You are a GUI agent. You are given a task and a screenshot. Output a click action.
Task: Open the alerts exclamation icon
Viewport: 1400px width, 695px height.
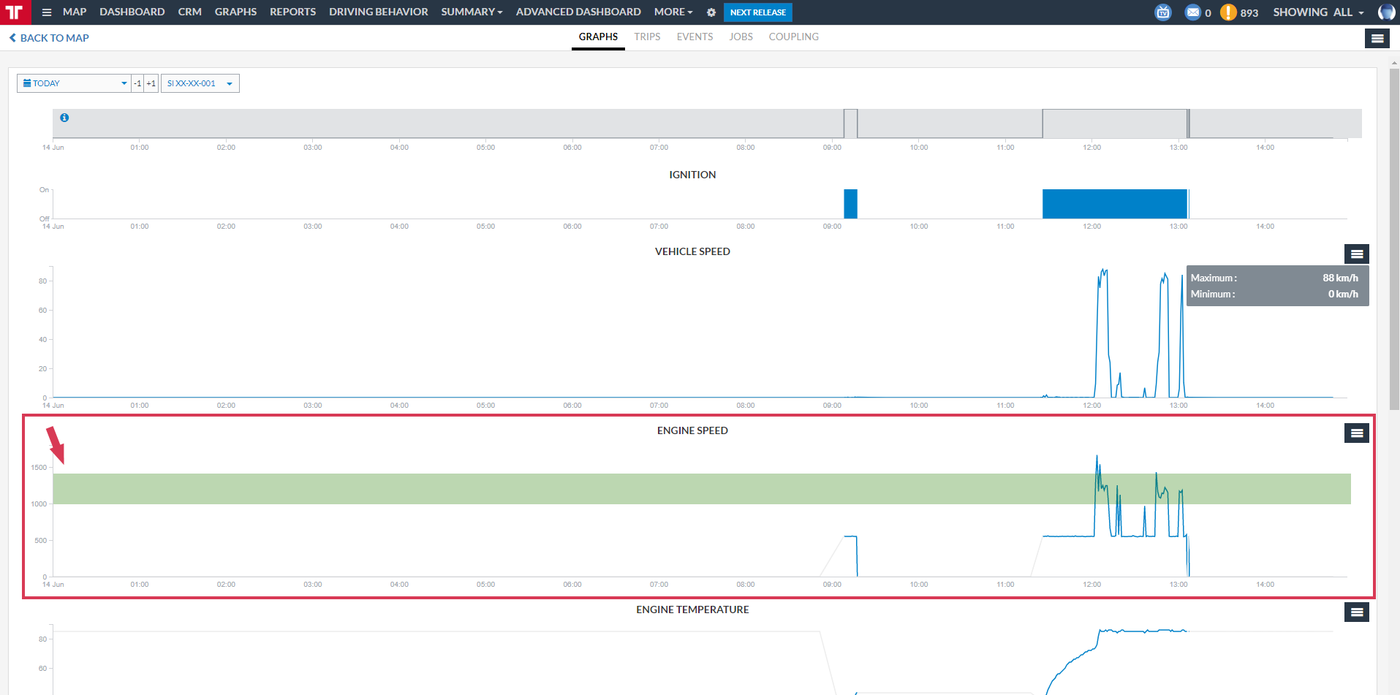[1228, 12]
